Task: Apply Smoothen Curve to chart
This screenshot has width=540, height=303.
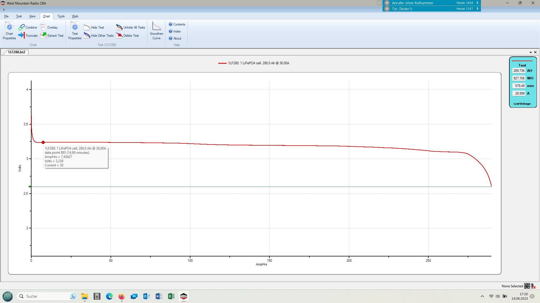Action: pos(156,31)
